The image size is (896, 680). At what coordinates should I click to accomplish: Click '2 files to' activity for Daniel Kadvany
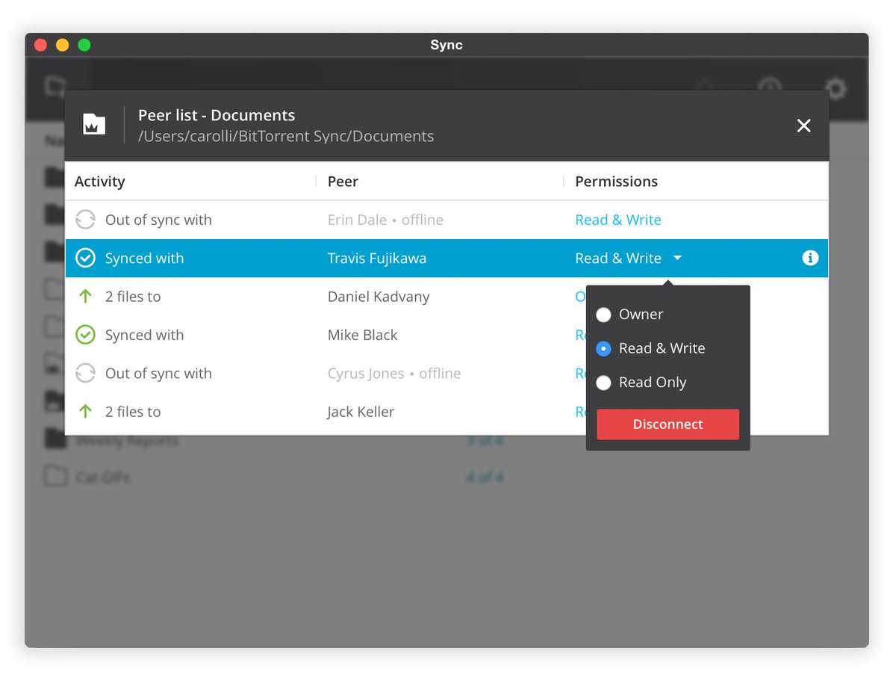coord(133,297)
